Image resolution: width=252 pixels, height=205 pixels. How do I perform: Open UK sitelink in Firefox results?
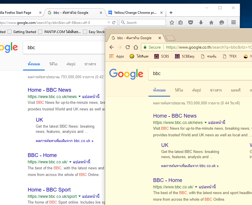point(40,120)
